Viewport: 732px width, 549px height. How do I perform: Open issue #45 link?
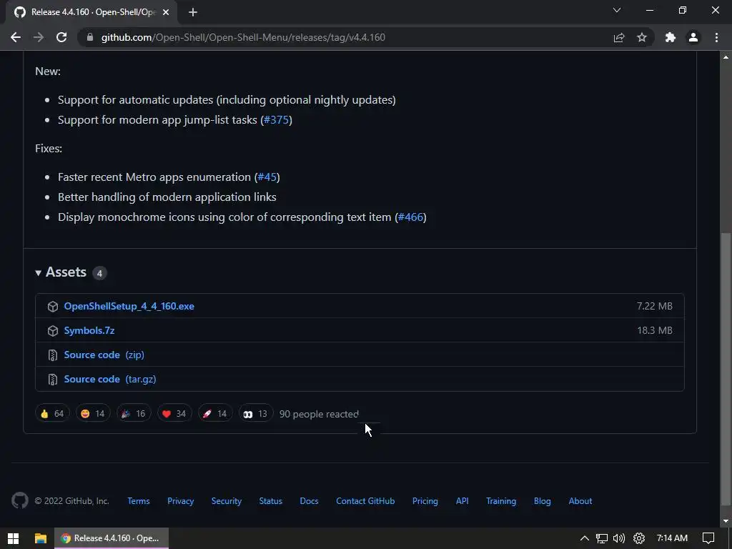pyautogui.click(x=267, y=177)
